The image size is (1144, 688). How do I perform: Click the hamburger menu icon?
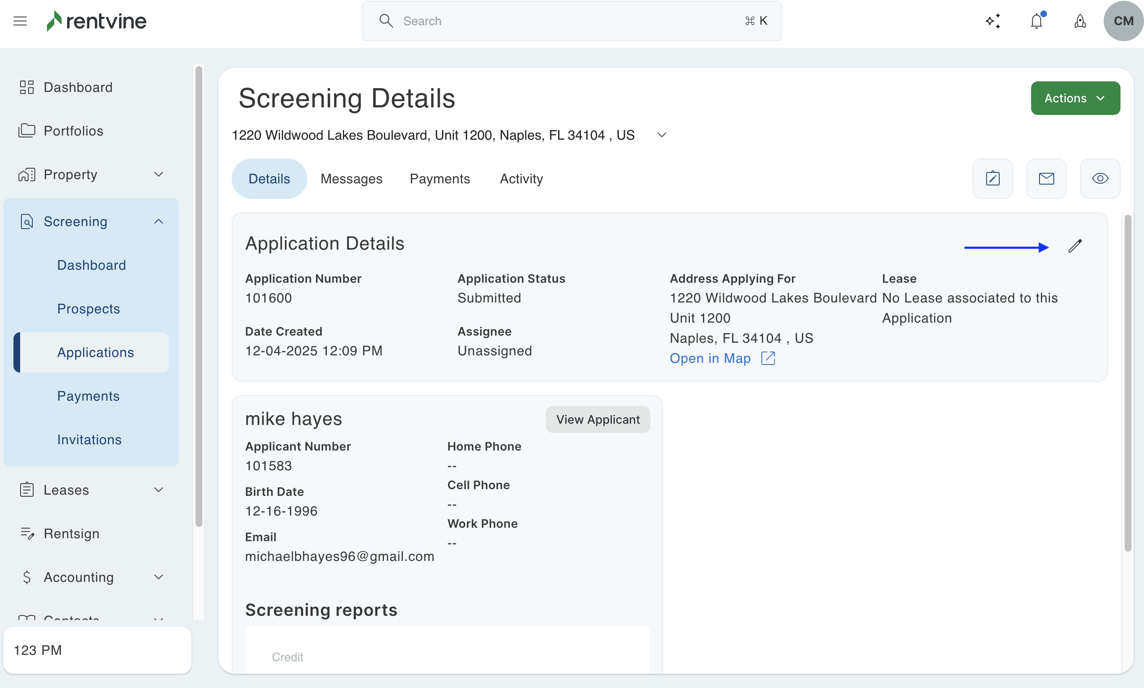click(20, 21)
